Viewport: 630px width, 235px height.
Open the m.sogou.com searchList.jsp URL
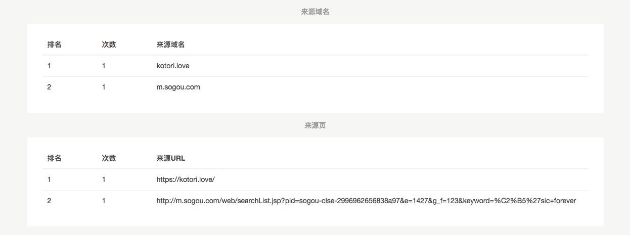tap(366, 201)
